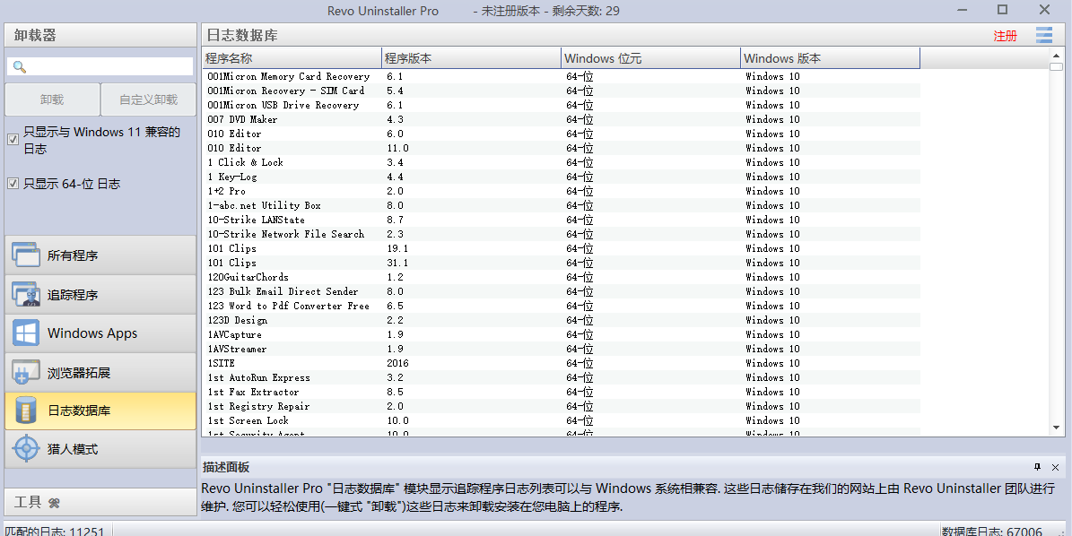Click the red 注册 link
This screenshot has height=536, width=1072.
pos(1005,36)
